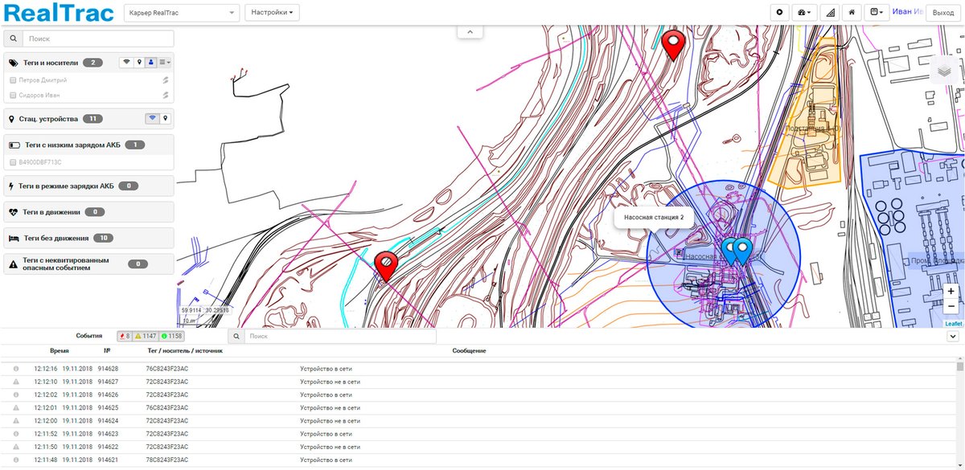Filter events by 1147 warnings

pyautogui.click(x=145, y=337)
